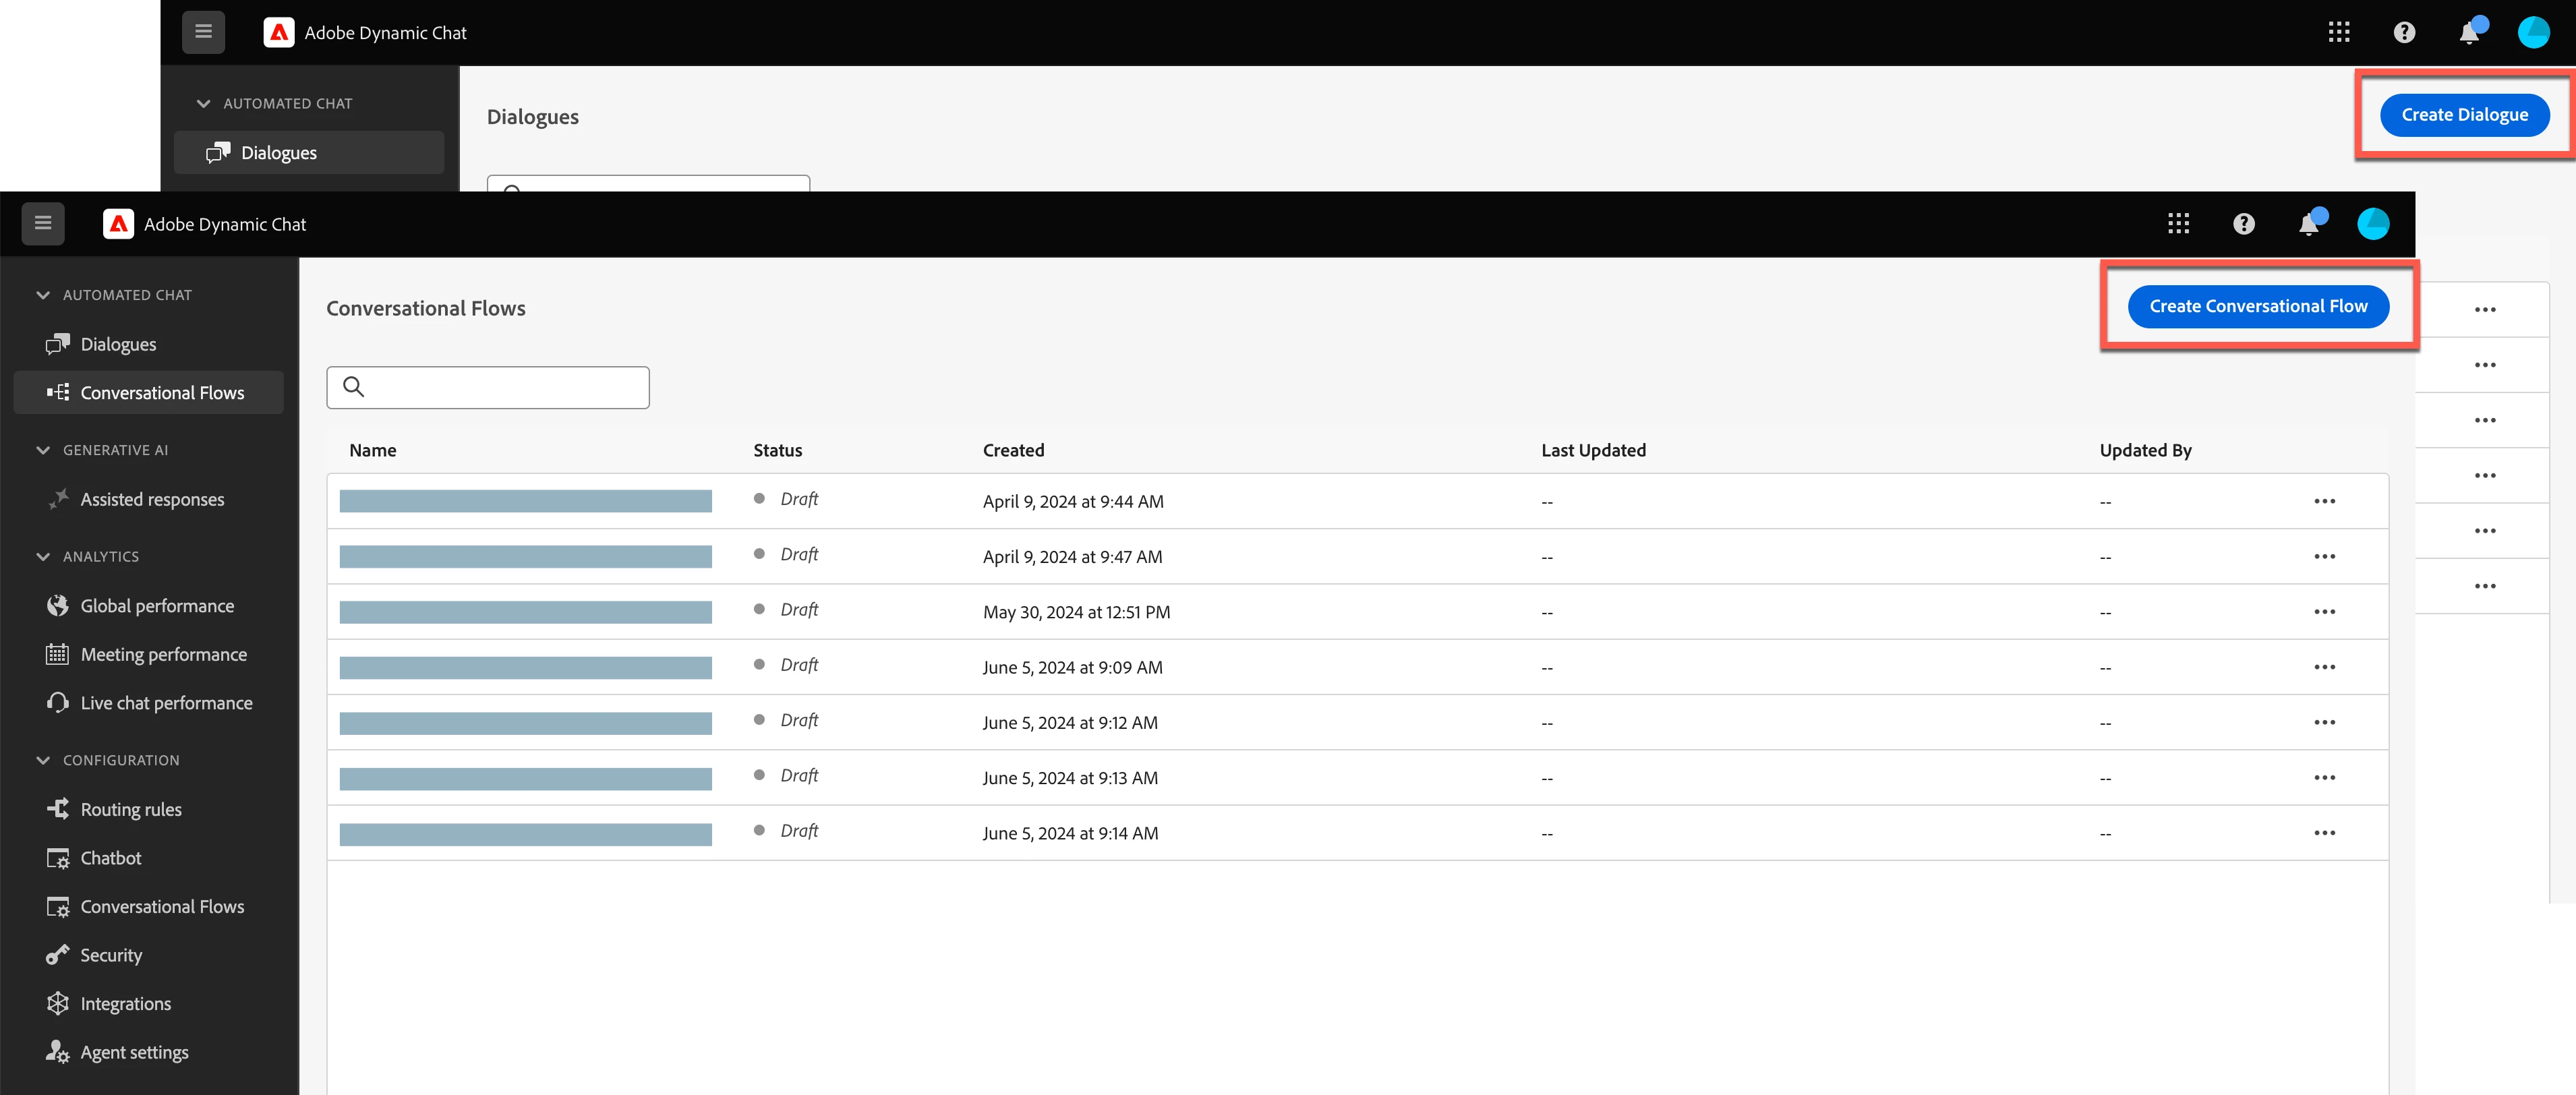The image size is (2576, 1095).
Task: Open Agent settings page
Action: (134, 1052)
